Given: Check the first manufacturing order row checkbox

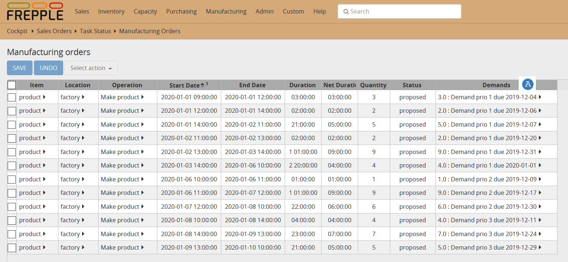Looking at the screenshot, I should click(x=11, y=97).
